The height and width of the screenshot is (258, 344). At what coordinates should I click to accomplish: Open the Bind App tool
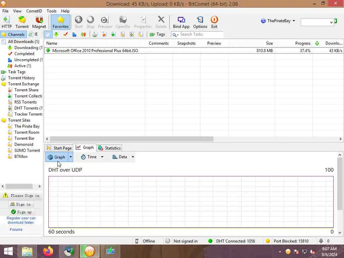(x=181, y=22)
